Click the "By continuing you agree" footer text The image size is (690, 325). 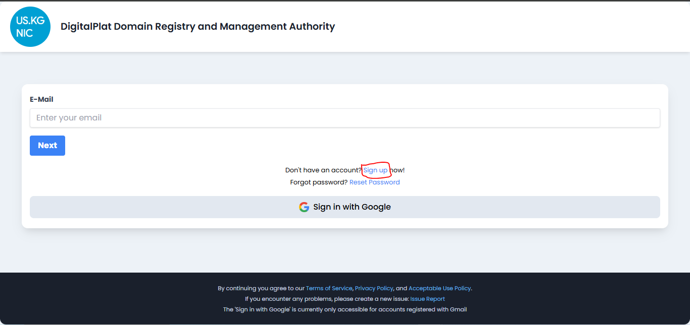click(261, 288)
